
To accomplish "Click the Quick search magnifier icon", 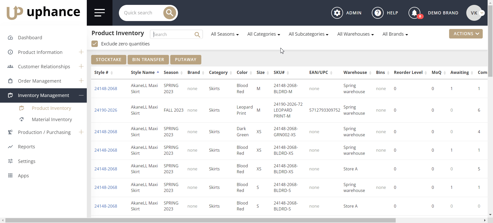I will coord(169,13).
